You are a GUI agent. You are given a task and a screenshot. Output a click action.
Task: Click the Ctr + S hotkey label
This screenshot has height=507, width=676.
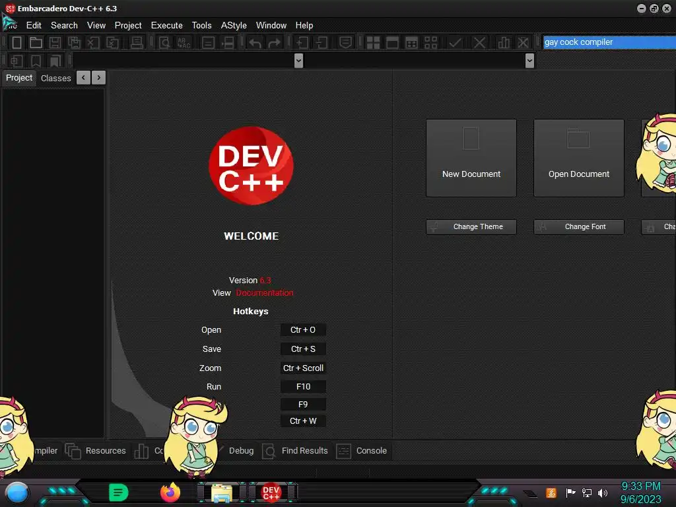click(303, 349)
